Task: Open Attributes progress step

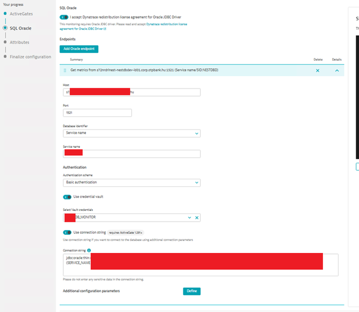Action: pyautogui.click(x=20, y=42)
